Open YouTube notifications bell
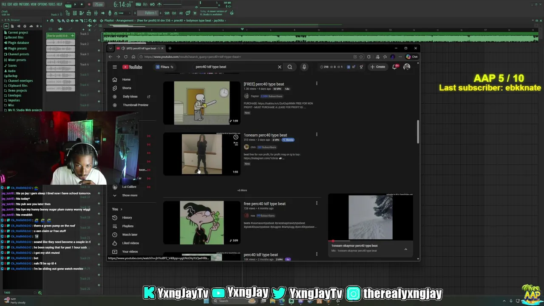 395,67
